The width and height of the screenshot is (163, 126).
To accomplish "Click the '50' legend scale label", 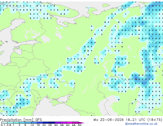I will click(x=79, y=125).
